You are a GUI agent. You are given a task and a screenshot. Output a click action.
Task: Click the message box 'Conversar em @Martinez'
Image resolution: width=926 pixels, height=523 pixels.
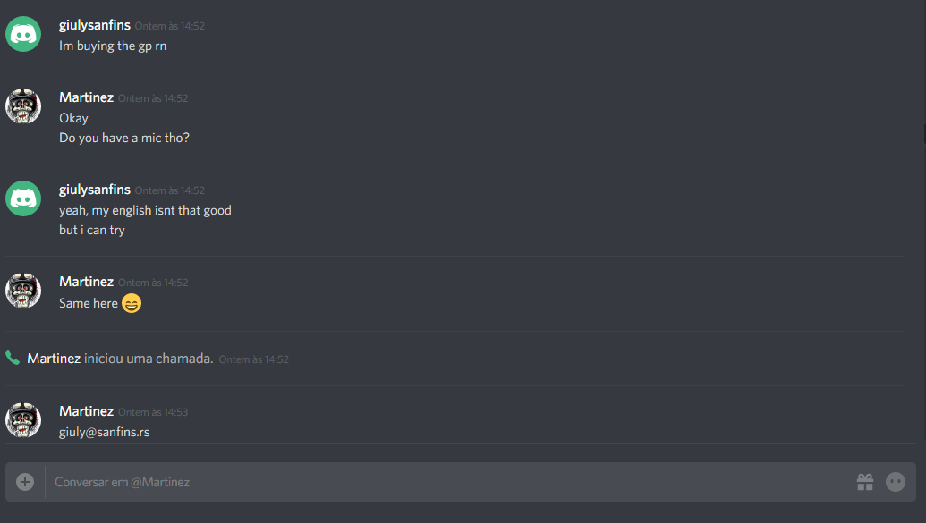[x=449, y=482]
